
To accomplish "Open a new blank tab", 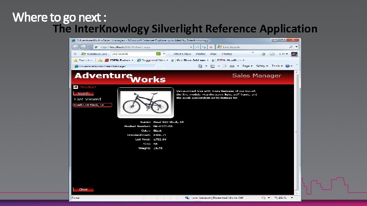I will point(160,66).
